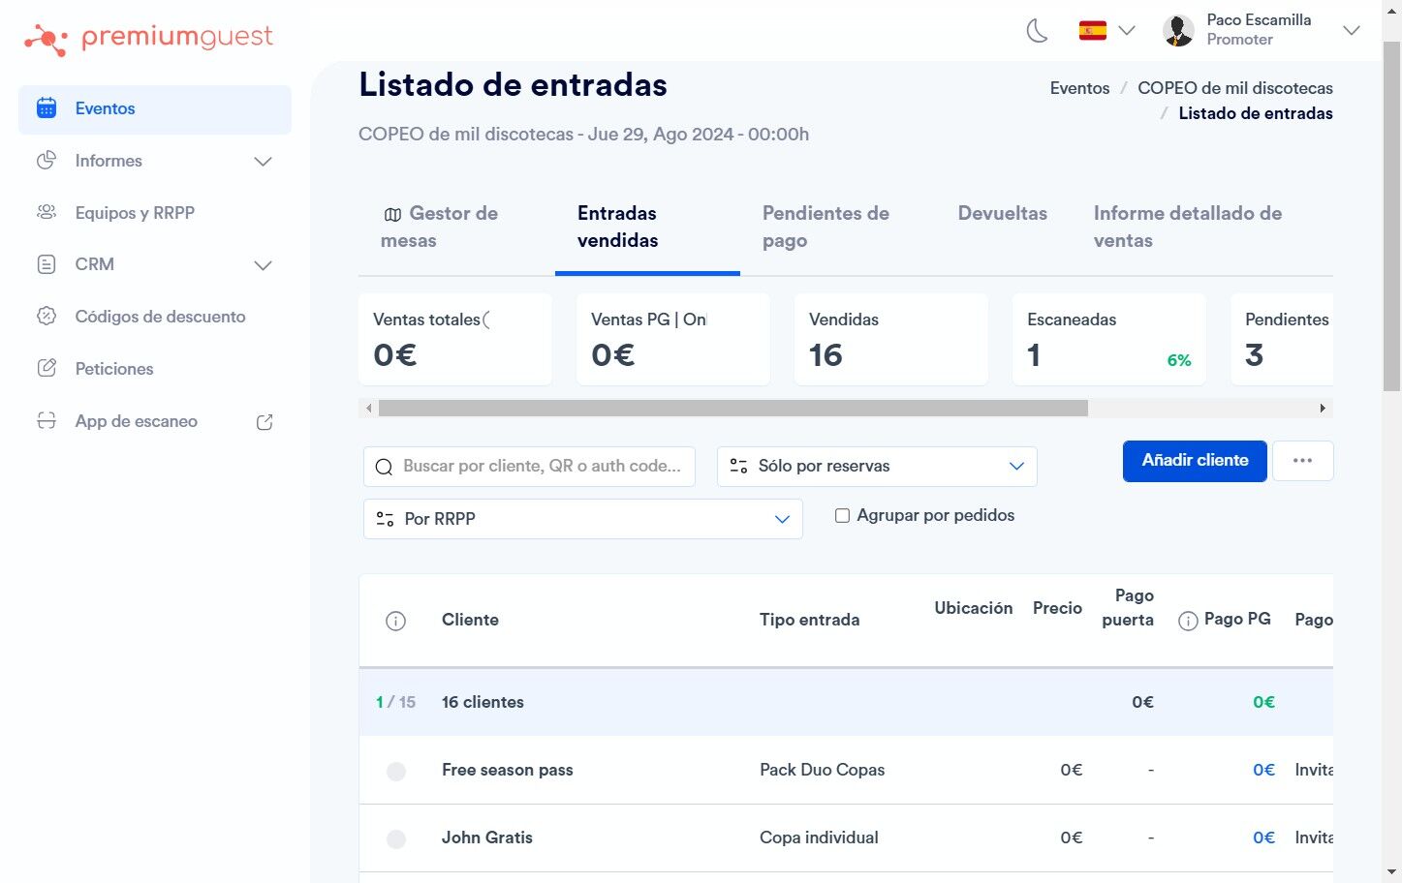Open external link icon beside App de escaneo

point(265,422)
